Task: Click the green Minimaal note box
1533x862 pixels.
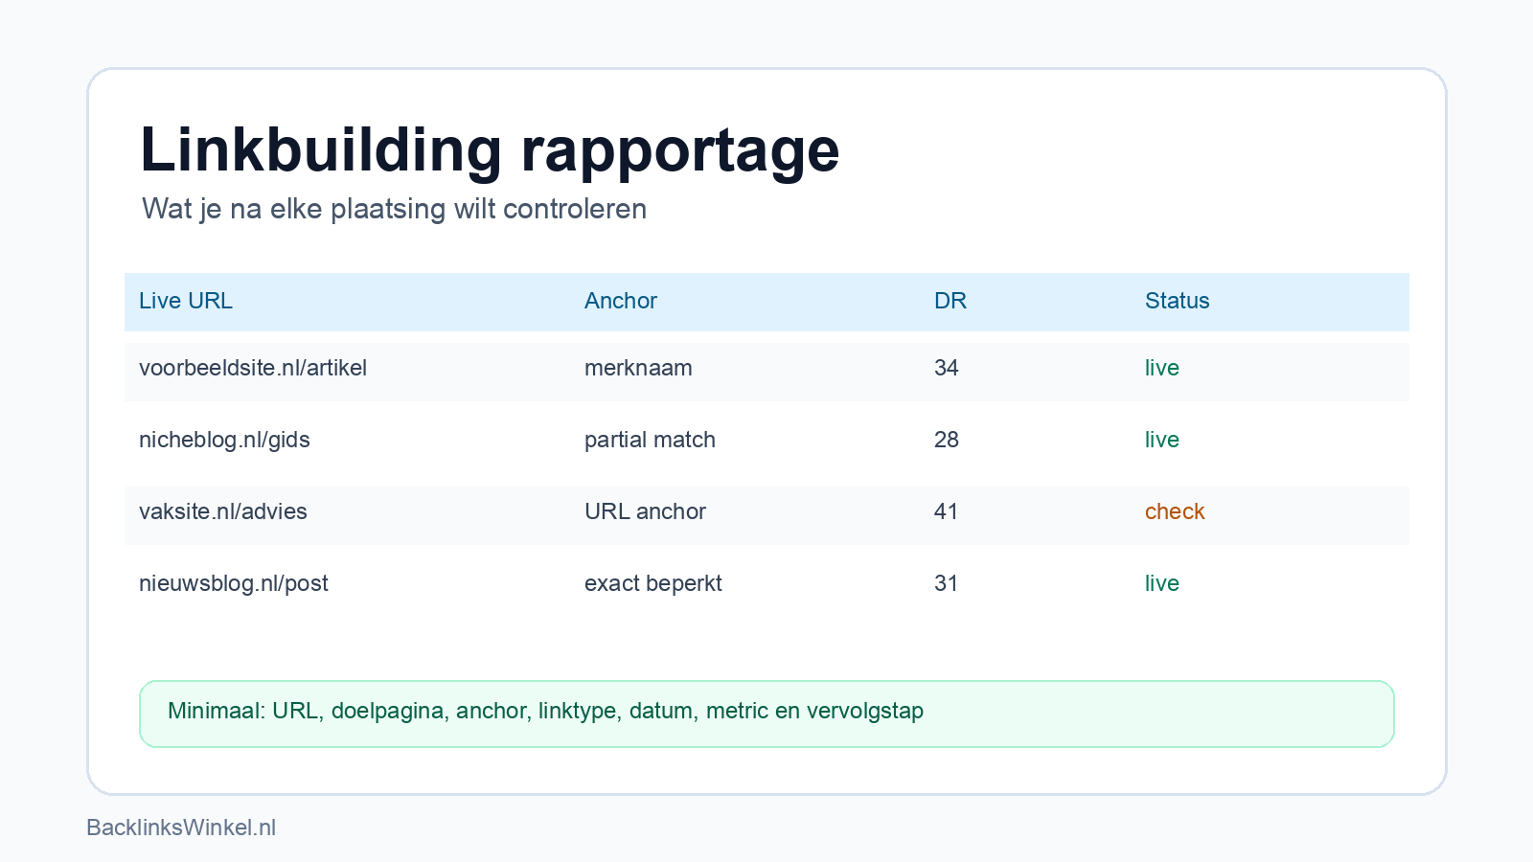Action: point(766,714)
